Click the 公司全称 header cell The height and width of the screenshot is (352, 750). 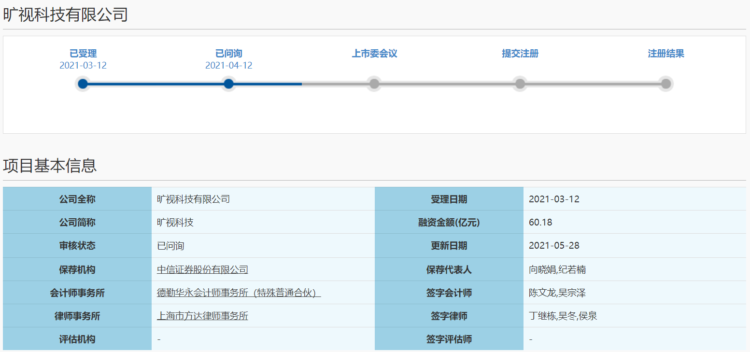coord(77,199)
